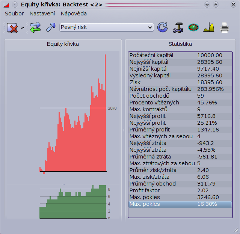Click the equity chart icon in title bar

click(6, 5)
